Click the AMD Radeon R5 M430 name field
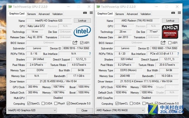The height and width of the screenshot is (118, 189). [x=137, y=21]
